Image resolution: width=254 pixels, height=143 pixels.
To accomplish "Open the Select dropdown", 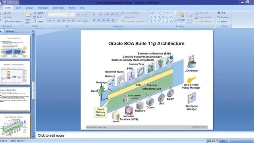I will [223, 21].
